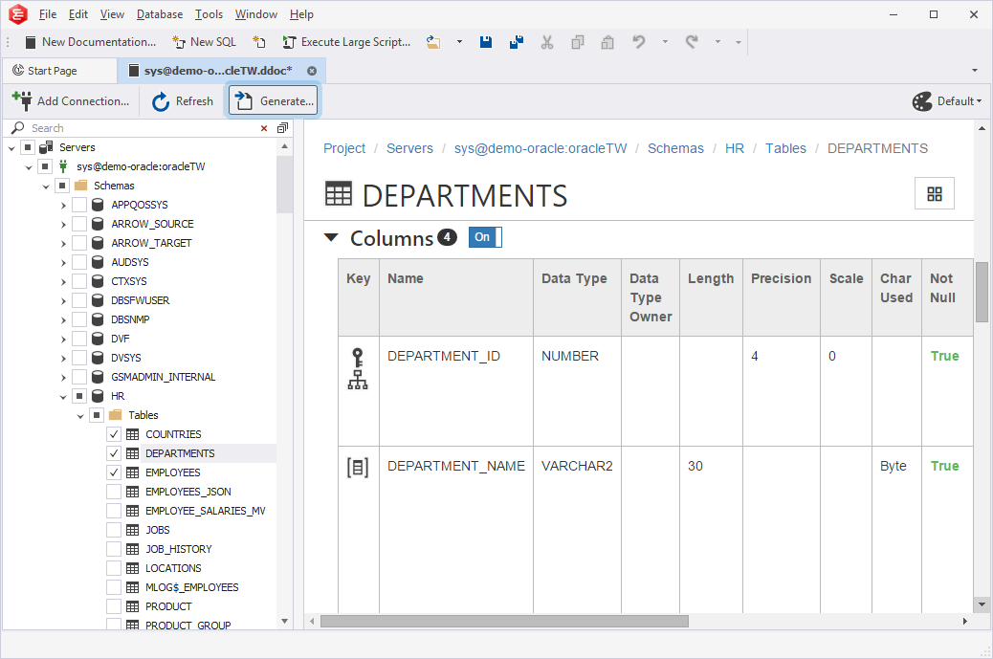
Task: Check the APPQOSSYS schema checkbox
Action: pyautogui.click(x=79, y=205)
